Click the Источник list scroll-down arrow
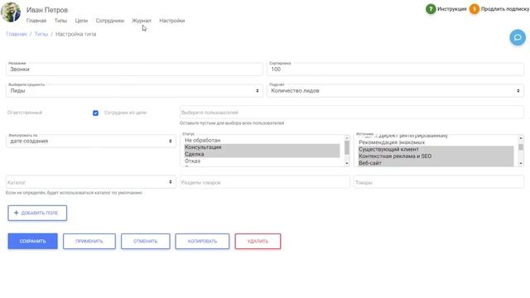 pyautogui.click(x=521, y=164)
